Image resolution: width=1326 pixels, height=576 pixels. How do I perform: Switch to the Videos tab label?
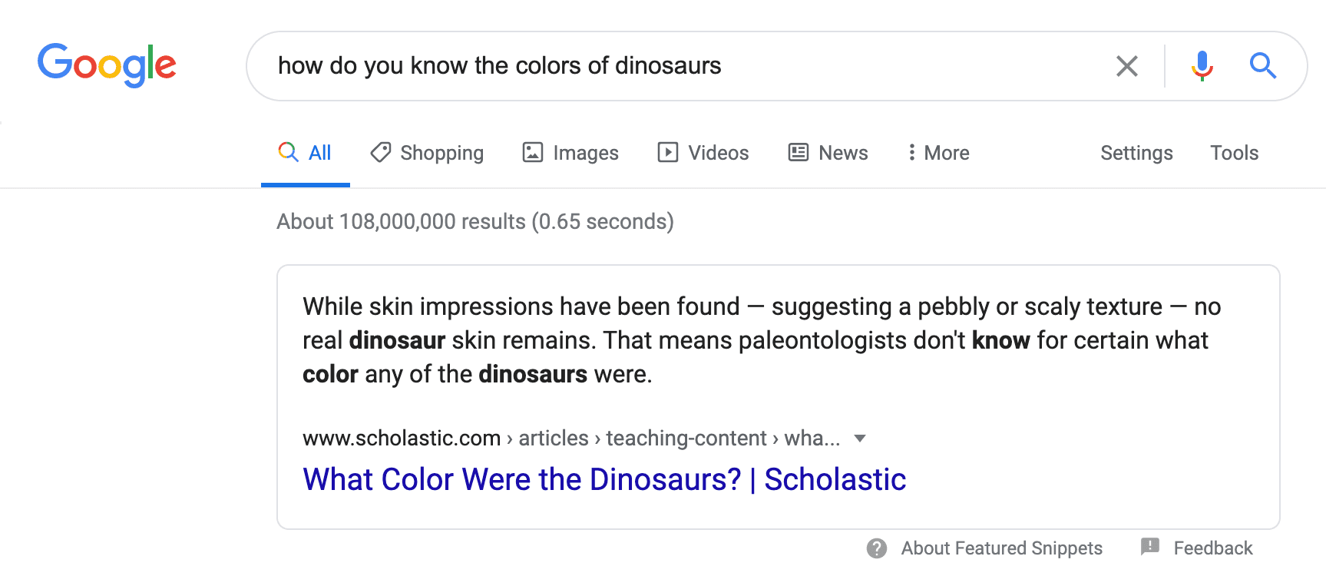pyautogui.click(x=718, y=153)
